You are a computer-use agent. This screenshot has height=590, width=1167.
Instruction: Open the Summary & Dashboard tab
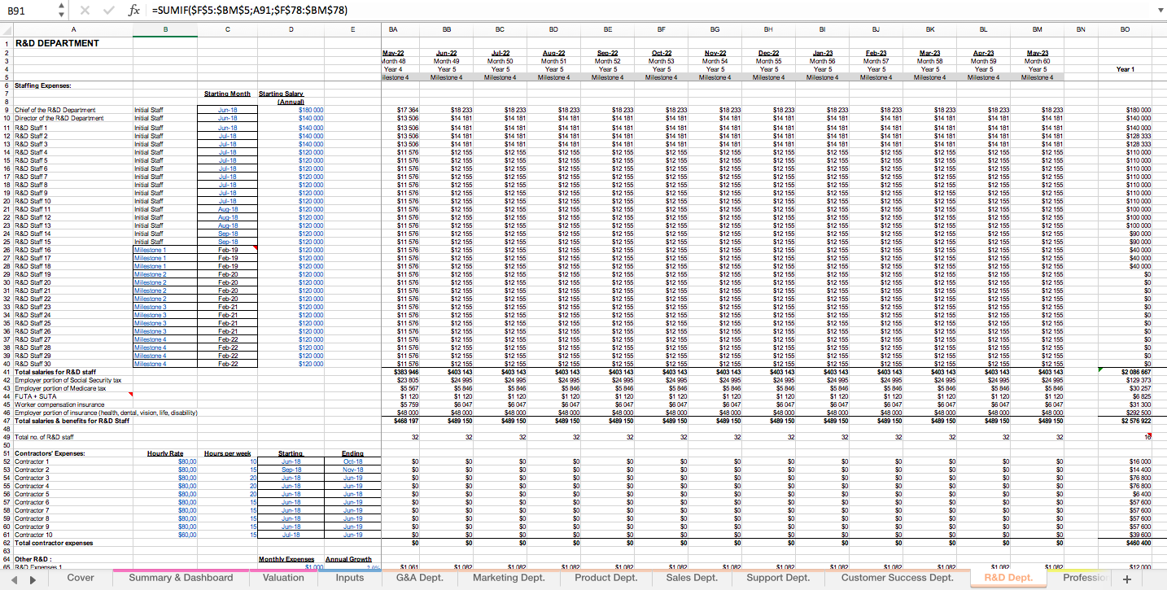point(181,578)
